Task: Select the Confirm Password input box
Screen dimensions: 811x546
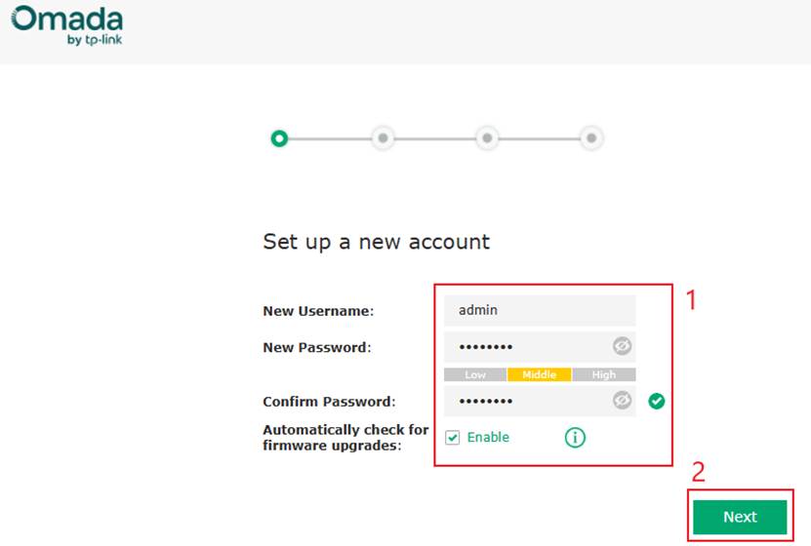Action: [x=527, y=401]
